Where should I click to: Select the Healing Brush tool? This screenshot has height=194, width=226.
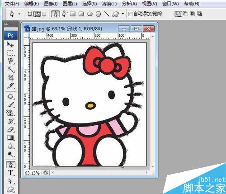click(10, 96)
